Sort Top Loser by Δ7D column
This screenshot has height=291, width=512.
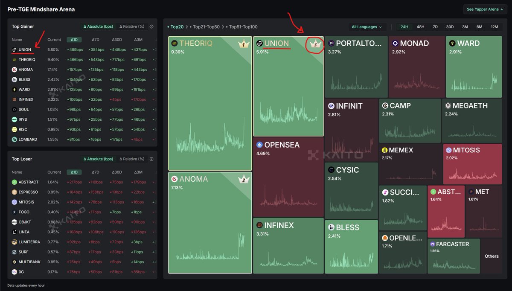[x=96, y=172]
